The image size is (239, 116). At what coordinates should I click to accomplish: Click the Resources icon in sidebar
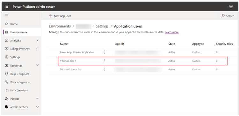[7, 65]
